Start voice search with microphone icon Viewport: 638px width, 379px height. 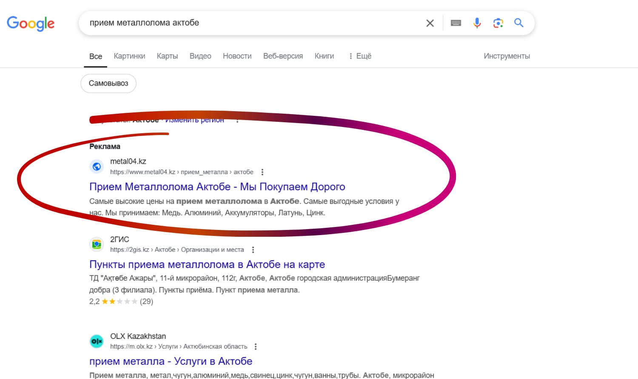[x=477, y=23]
